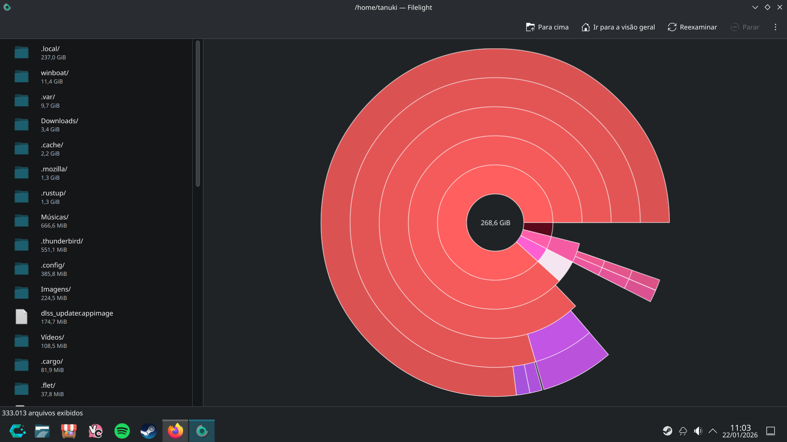787x442 pixels.
Task: Select dlss_updater.appimage file
Action: (x=77, y=317)
